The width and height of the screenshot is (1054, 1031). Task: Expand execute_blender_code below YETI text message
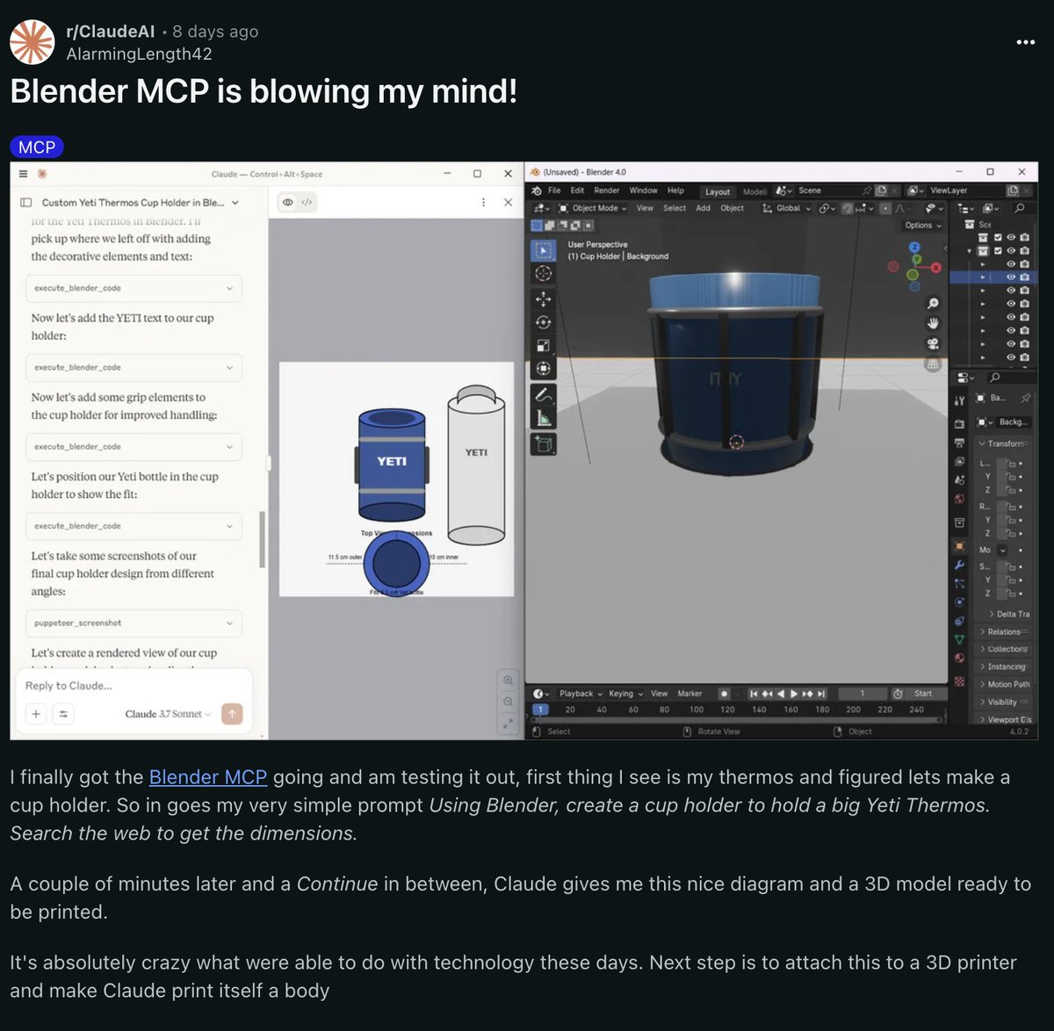pyautogui.click(x=134, y=367)
